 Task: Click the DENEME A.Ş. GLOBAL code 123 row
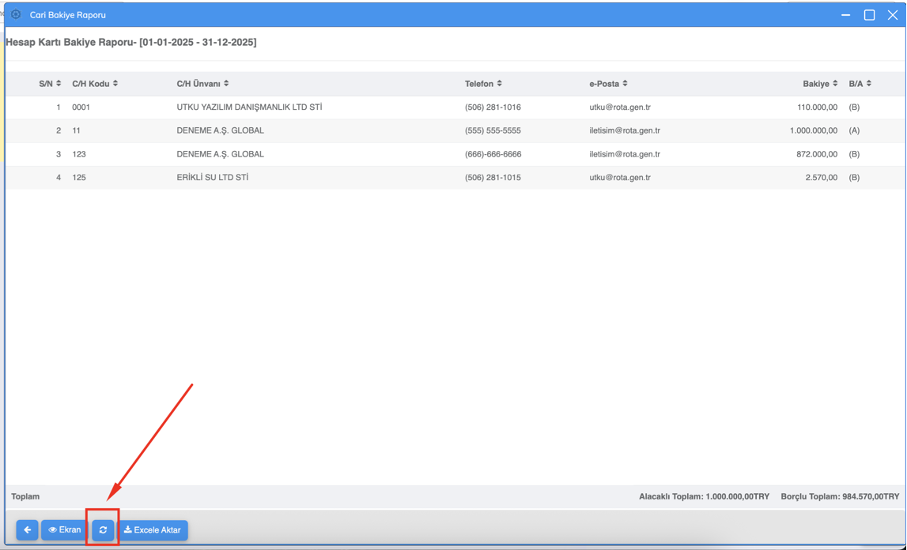[220, 154]
